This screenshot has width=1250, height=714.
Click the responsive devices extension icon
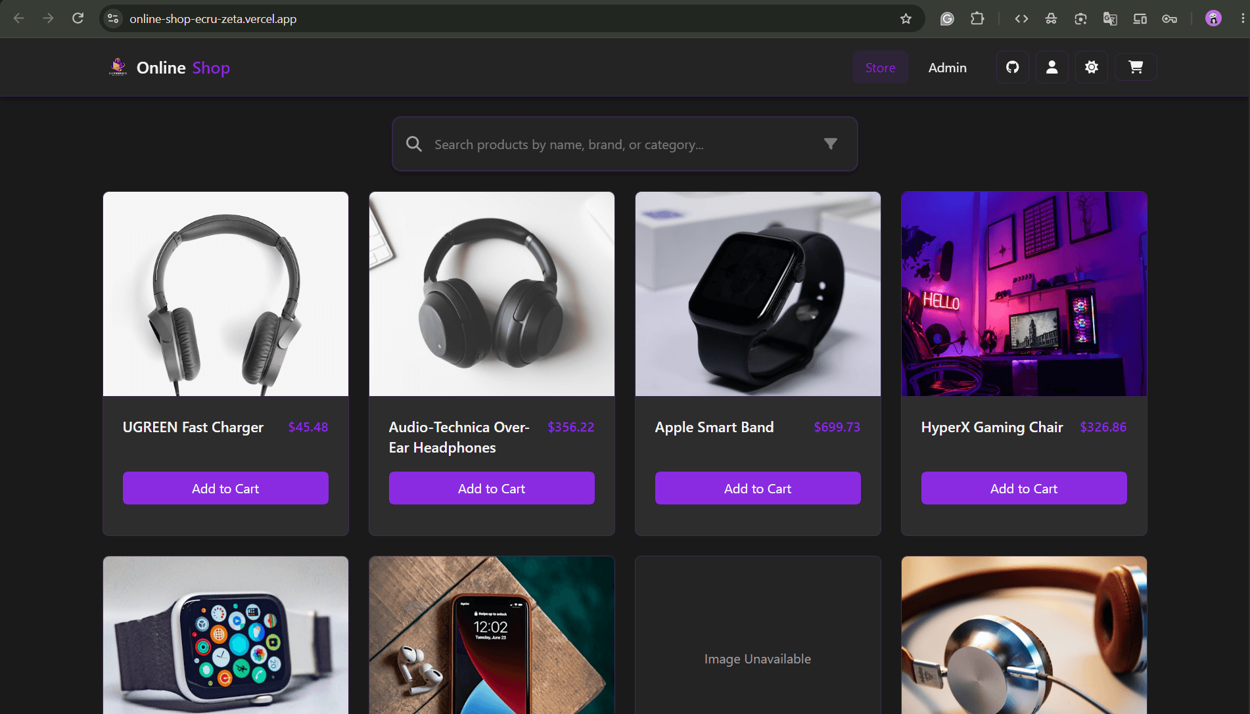1140,18
